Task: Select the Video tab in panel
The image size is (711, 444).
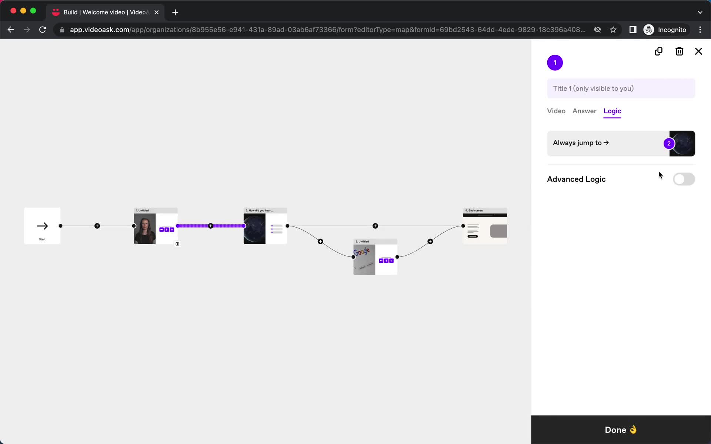Action: (x=557, y=111)
